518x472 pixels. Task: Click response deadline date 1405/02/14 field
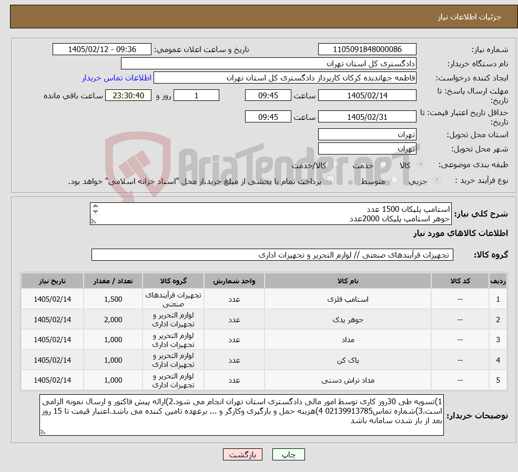point(367,95)
